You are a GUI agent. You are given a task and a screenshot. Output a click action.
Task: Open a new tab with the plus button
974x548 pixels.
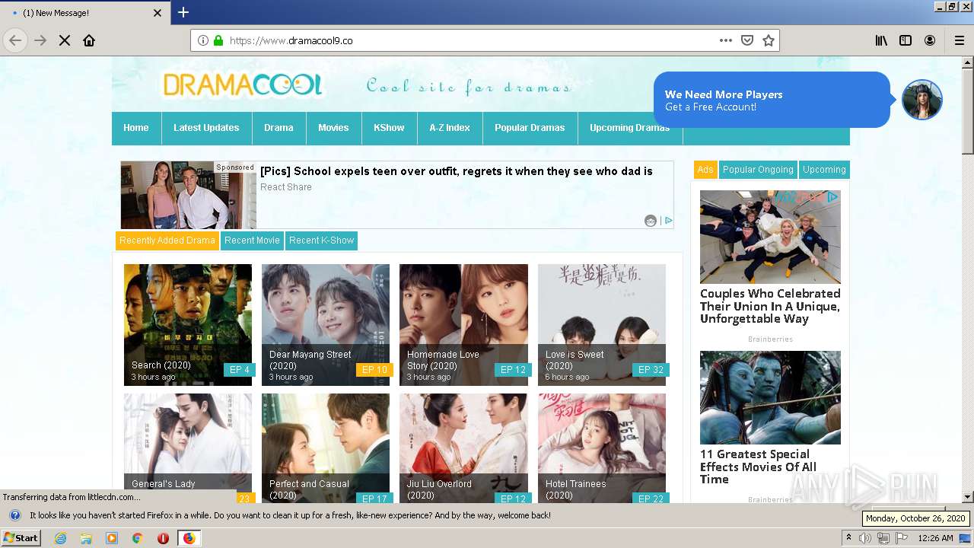183,12
